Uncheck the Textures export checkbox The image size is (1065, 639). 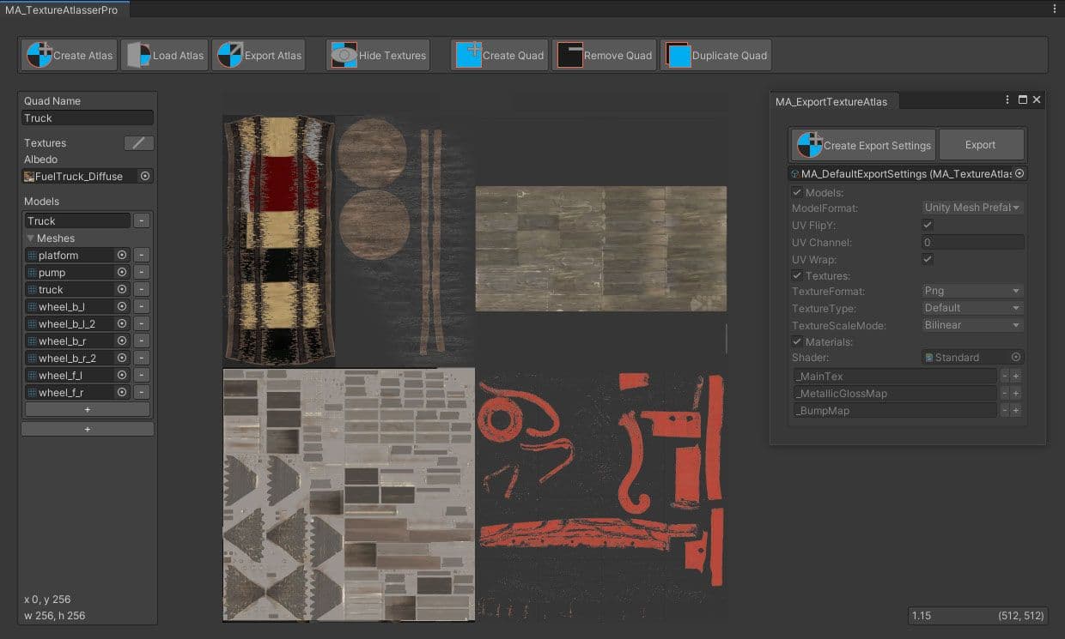tap(797, 275)
